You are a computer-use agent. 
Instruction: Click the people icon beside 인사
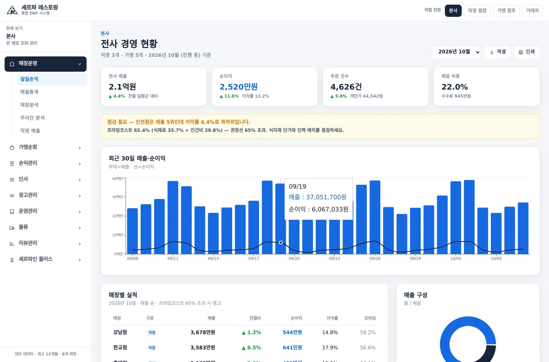click(x=12, y=180)
